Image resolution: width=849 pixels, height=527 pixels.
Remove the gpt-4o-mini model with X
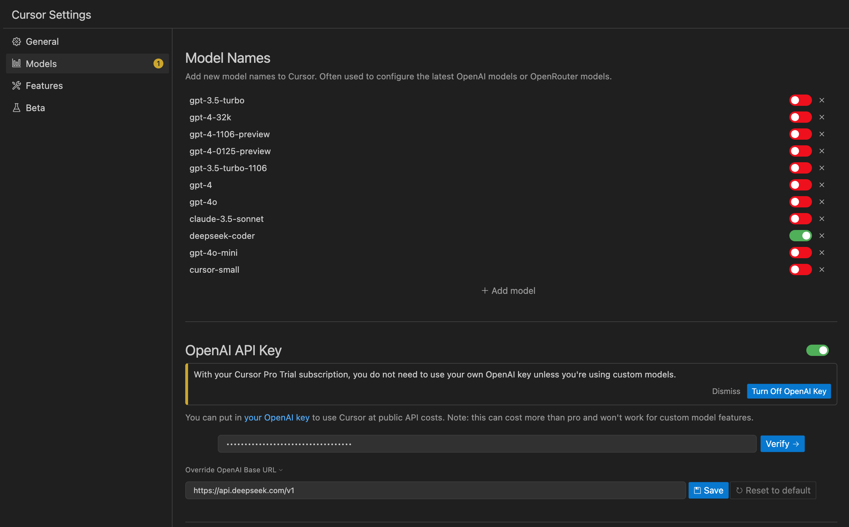pyautogui.click(x=822, y=253)
